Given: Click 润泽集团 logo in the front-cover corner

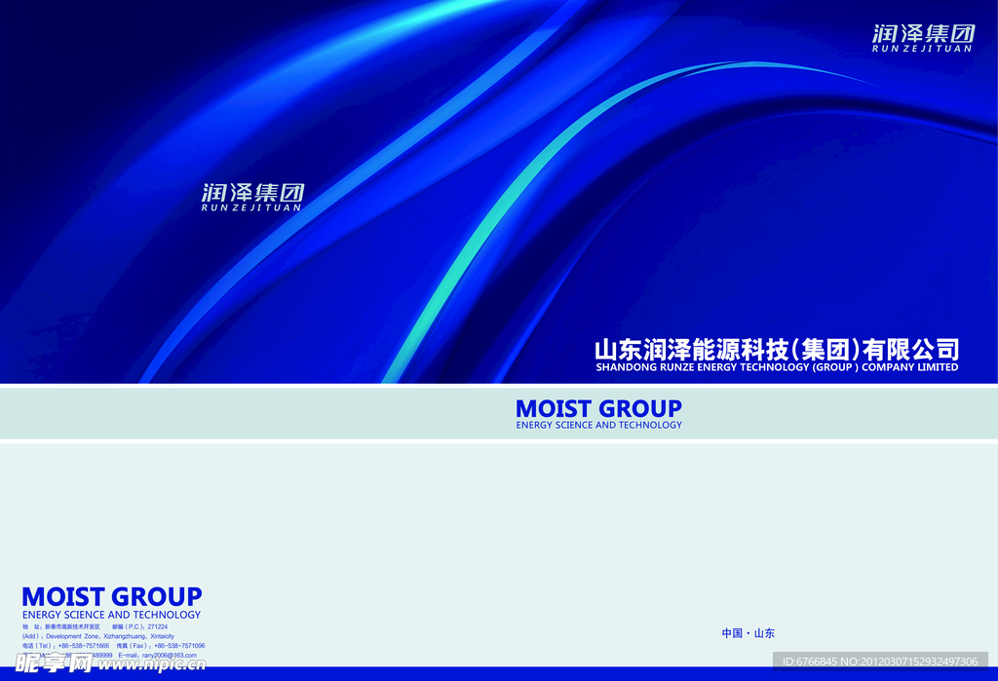Looking at the screenshot, I should coord(923,33).
